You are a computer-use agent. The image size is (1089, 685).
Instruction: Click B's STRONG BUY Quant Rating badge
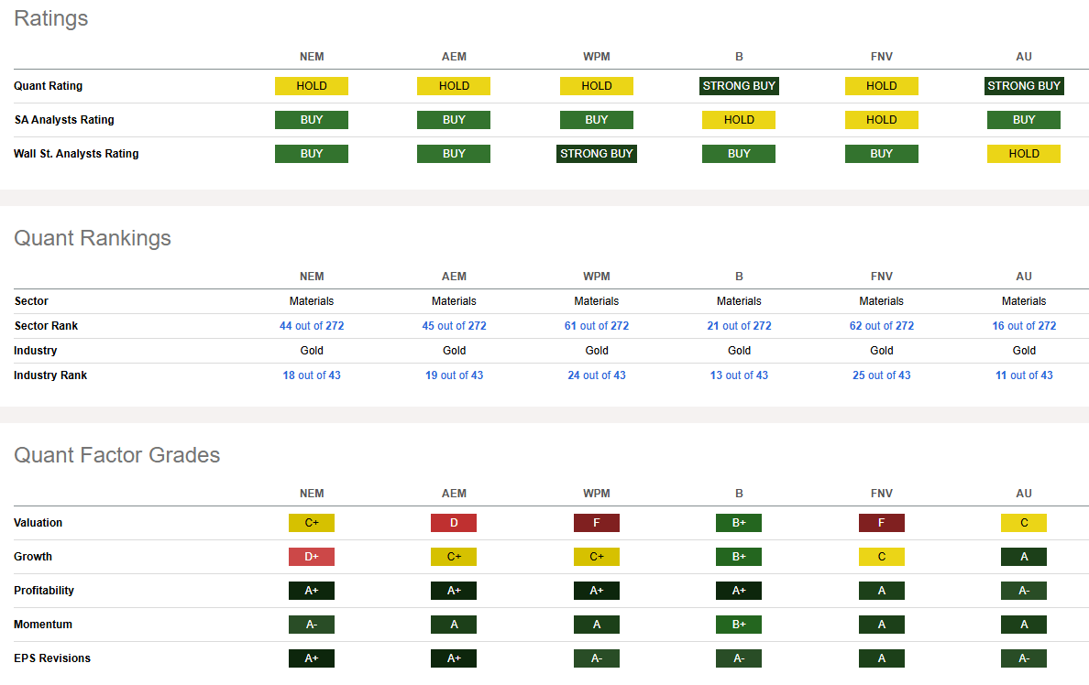739,86
